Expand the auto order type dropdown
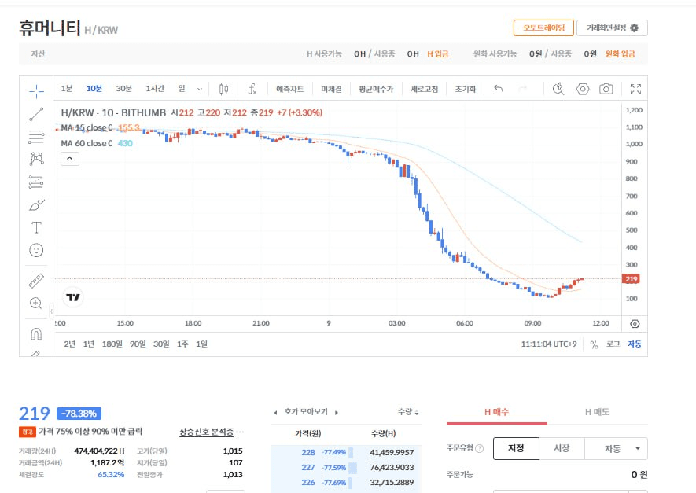 point(617,448)
